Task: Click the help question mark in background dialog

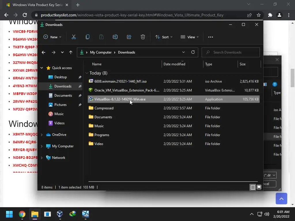Action: tap(275, 84)
